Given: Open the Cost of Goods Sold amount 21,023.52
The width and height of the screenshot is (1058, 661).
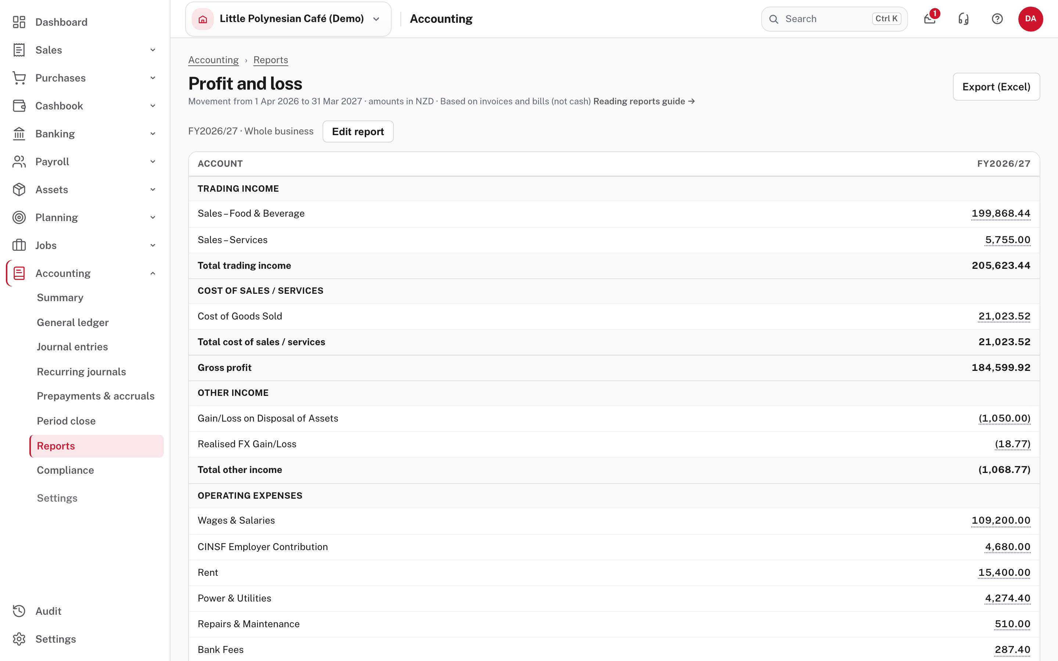Looking at the screenshot, I should point(1004,316).
